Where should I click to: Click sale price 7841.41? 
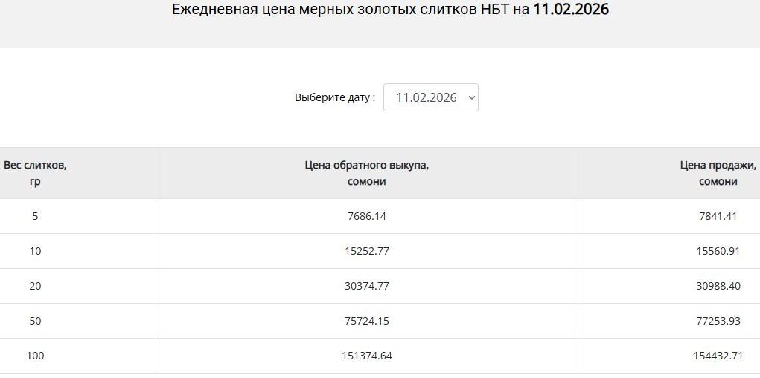(718, 216)
